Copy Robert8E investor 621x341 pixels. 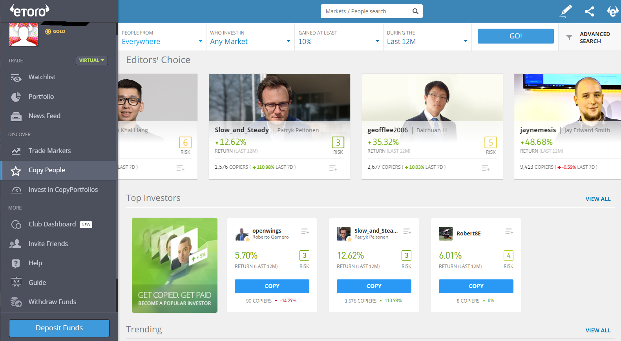pyautogui.click(x=476, y=286)
